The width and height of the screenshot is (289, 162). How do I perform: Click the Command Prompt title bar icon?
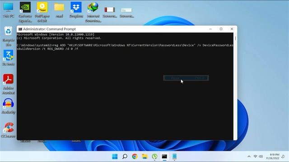coord(20,29)
